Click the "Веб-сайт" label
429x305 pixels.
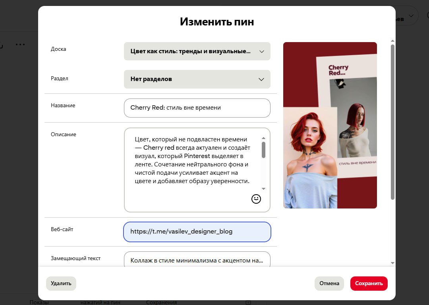(62, 229)
